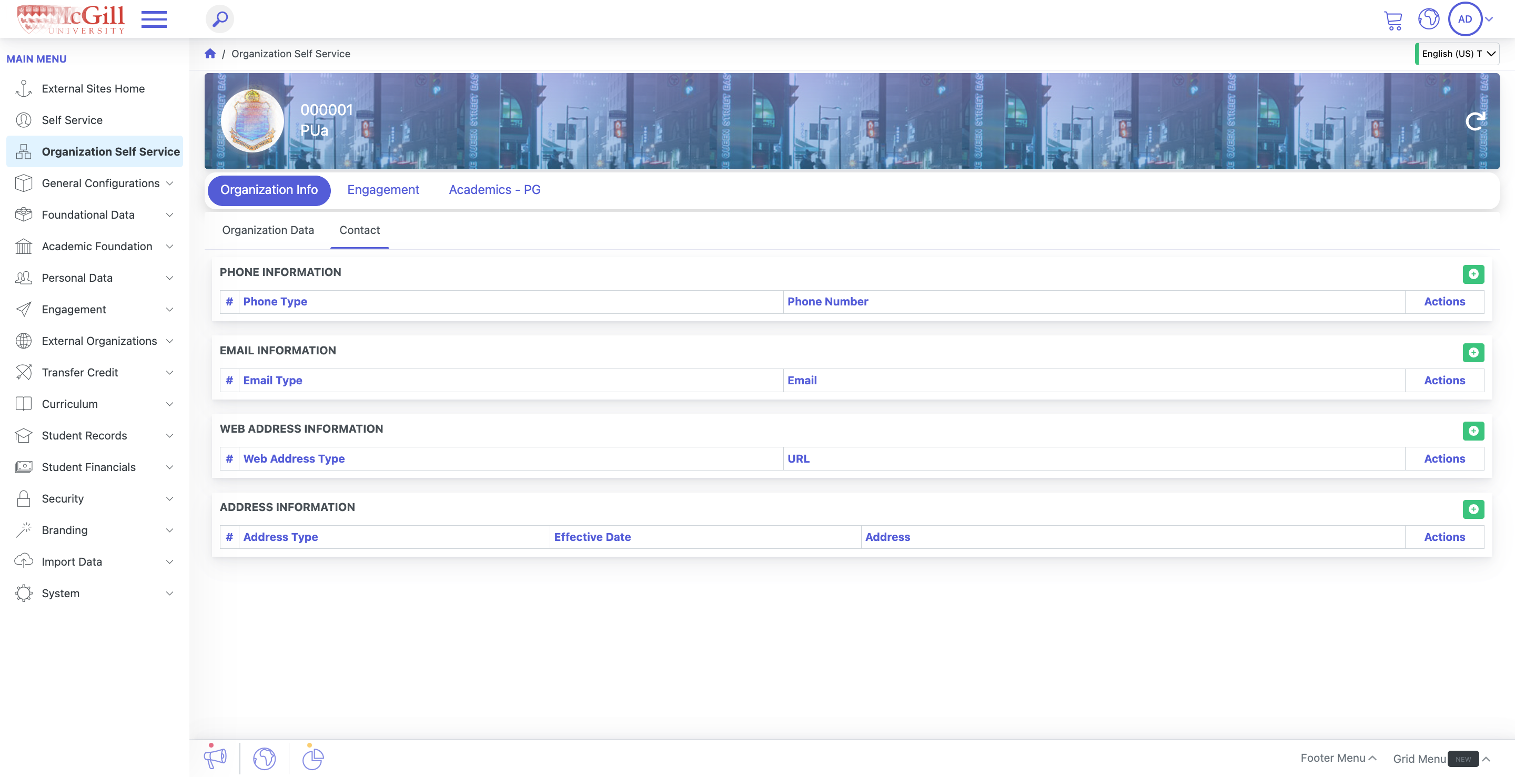This screenshot has width=1515, height=777.
Task: Click the External Sites Home anchor icon
Action: (24, 89)
